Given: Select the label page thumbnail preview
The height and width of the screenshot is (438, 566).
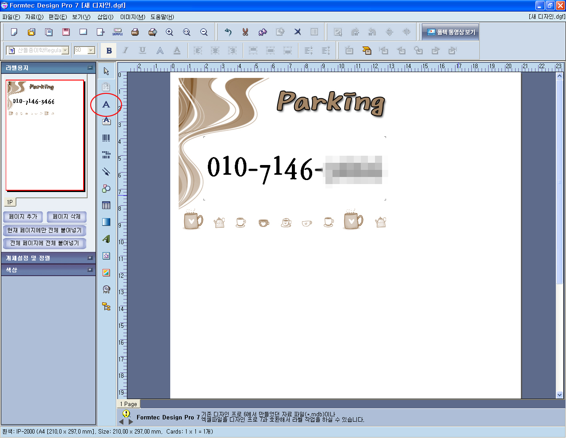Looking at the screenshot, I should click(45, 135).
